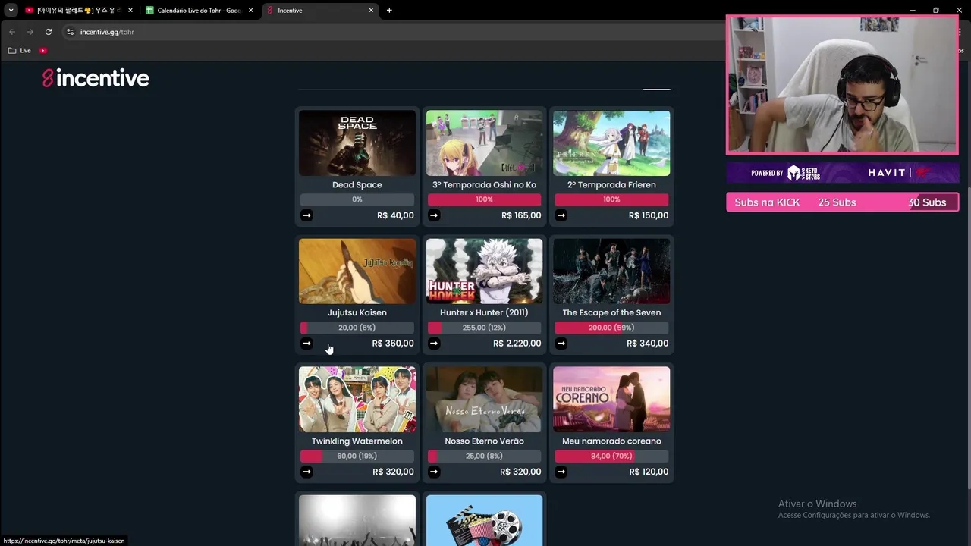The width and height of the screenshot is (971, 546).
Task: Open the Nosso Eterno Verão thumbnail
Action: click(484, 400)
